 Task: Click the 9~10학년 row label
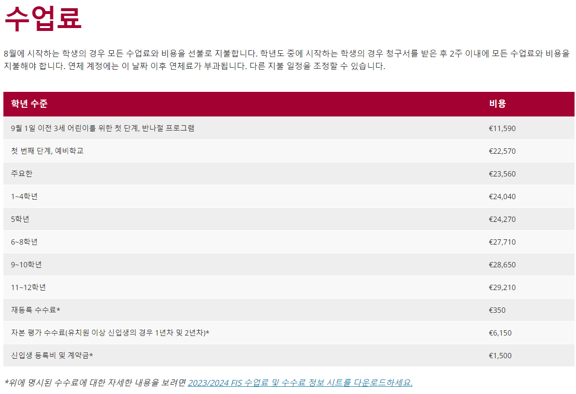click(x=27, y=265)
